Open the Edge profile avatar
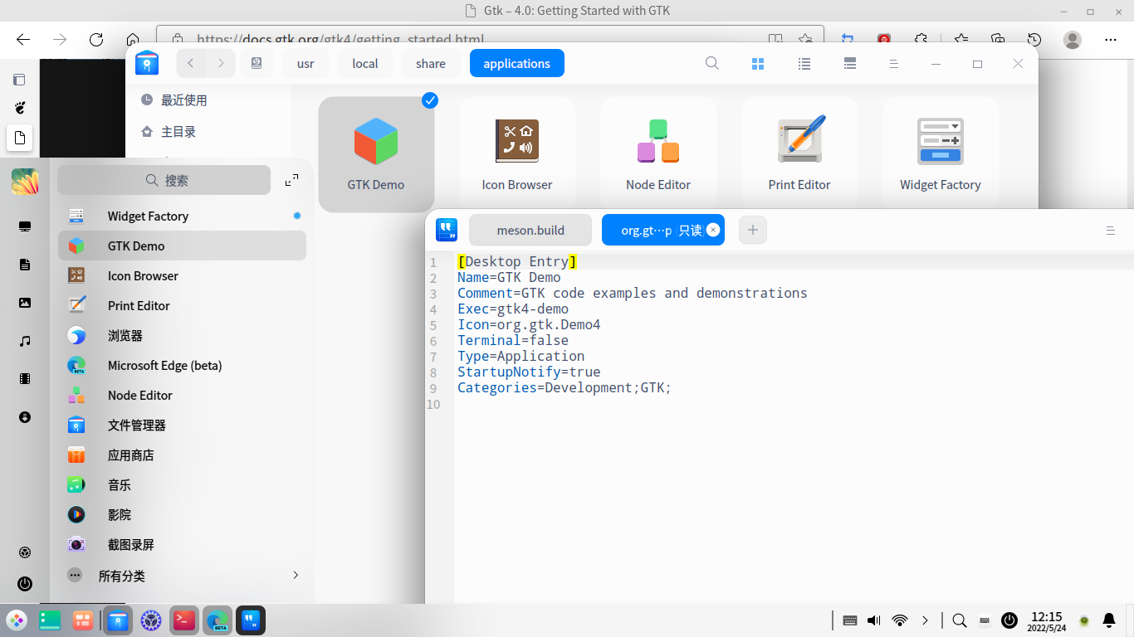The height and width of the screenshot is (637, 1134). point(1073,40)
